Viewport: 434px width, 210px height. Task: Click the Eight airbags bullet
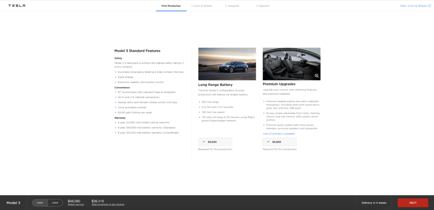pos(125,77)
